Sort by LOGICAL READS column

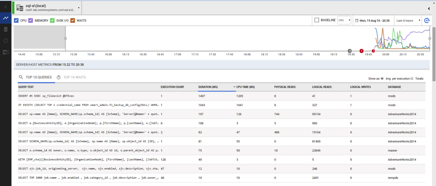[x=322, y=87]
